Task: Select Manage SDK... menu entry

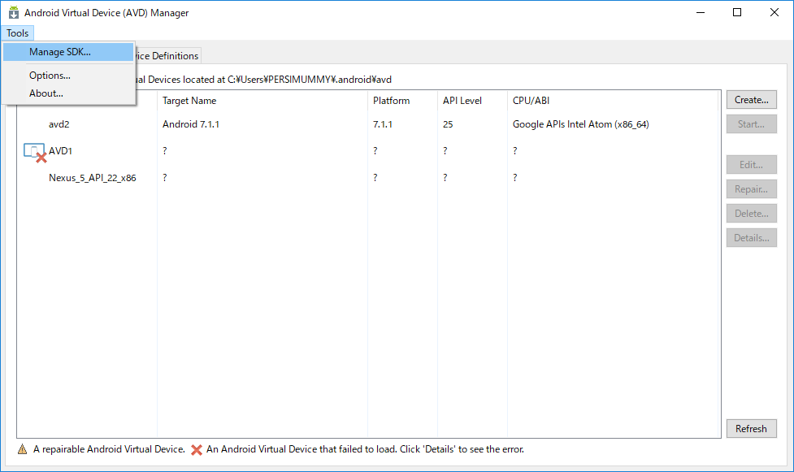Action: pos(68,52)
